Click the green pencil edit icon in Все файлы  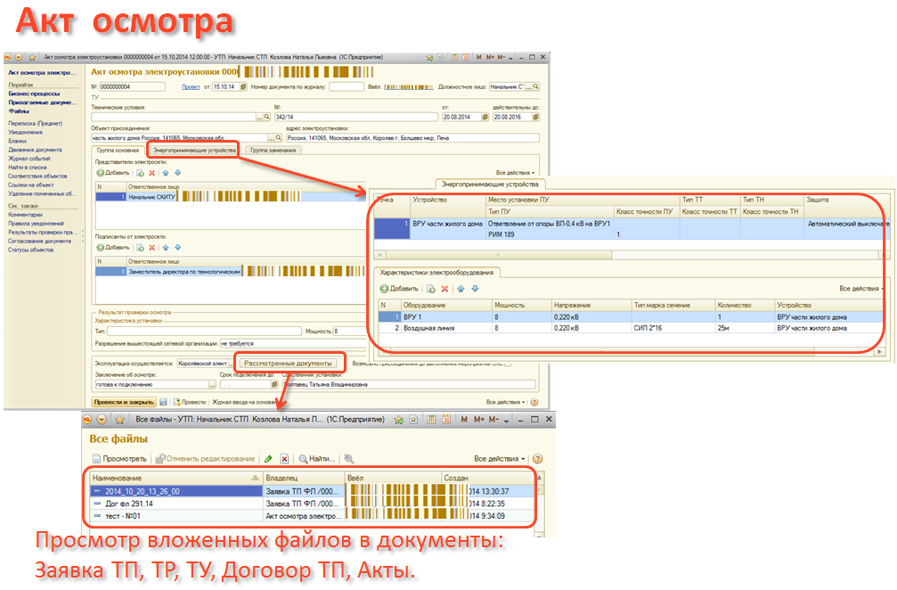pos(268,458)
